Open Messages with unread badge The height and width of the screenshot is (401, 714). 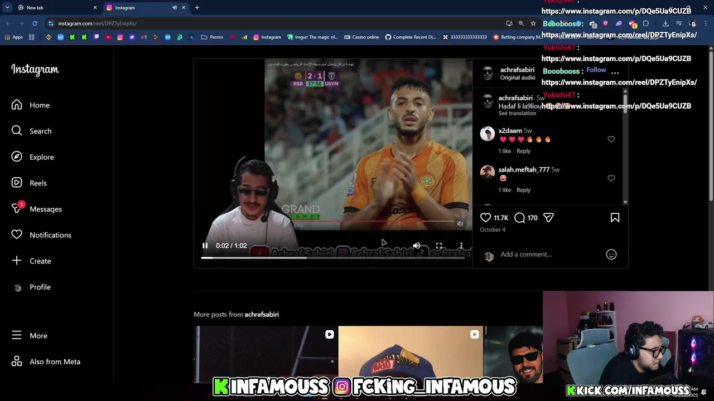click(x=37, y=209)
